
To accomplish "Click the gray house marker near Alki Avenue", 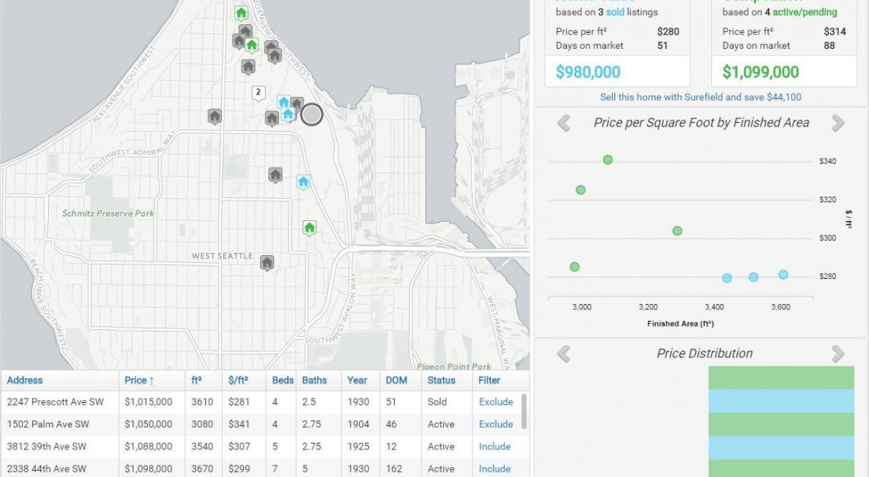I will 215,116.
